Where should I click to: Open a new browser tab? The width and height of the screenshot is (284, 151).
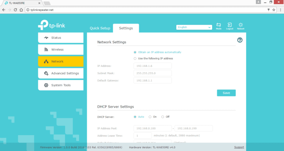[x=47, y=3]
